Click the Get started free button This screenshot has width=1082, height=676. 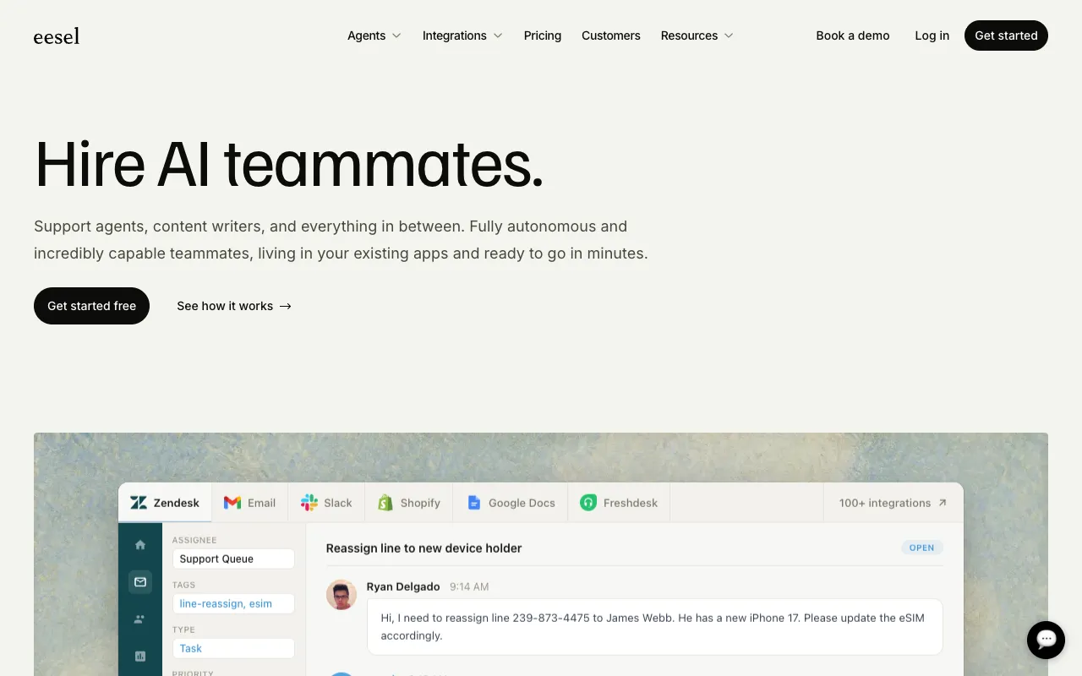point(91,306)
